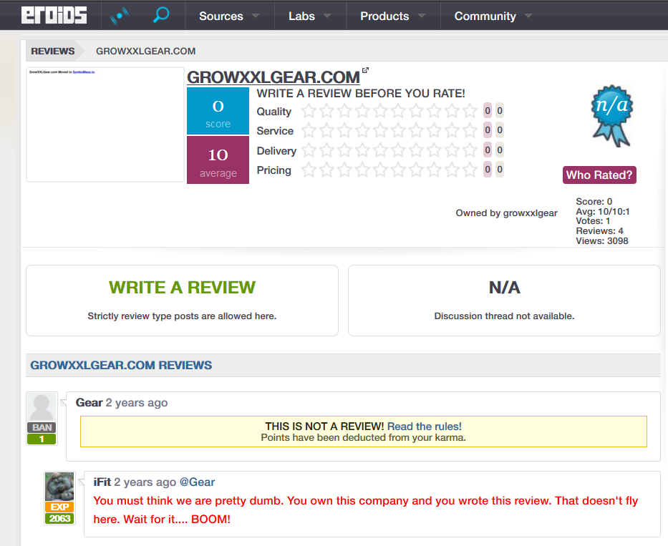This screenshot has height=546, width=668.
Task: Expand the Sources dropdown menu
Action: pos(228,16)
